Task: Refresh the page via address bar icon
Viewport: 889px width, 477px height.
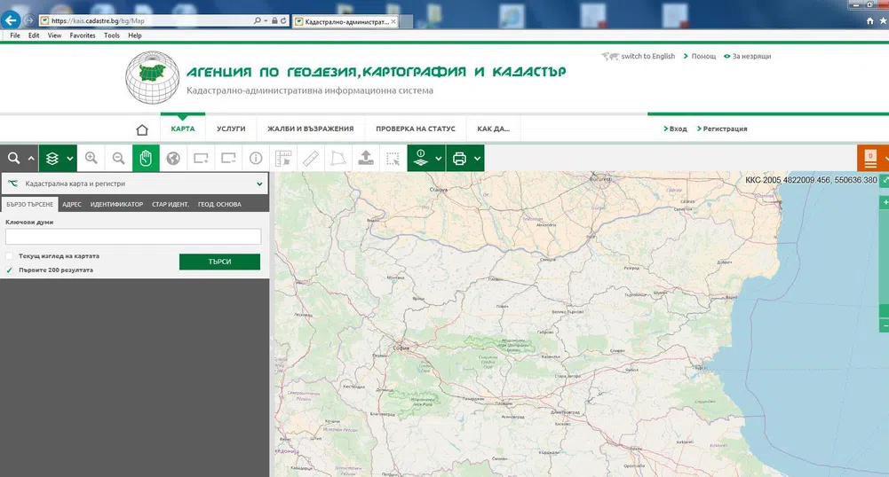Action: pos(283,21)
